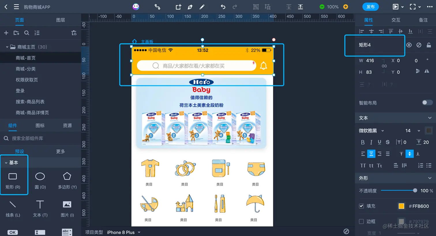Click the fullscreen frame icon

tap(413, 7)
